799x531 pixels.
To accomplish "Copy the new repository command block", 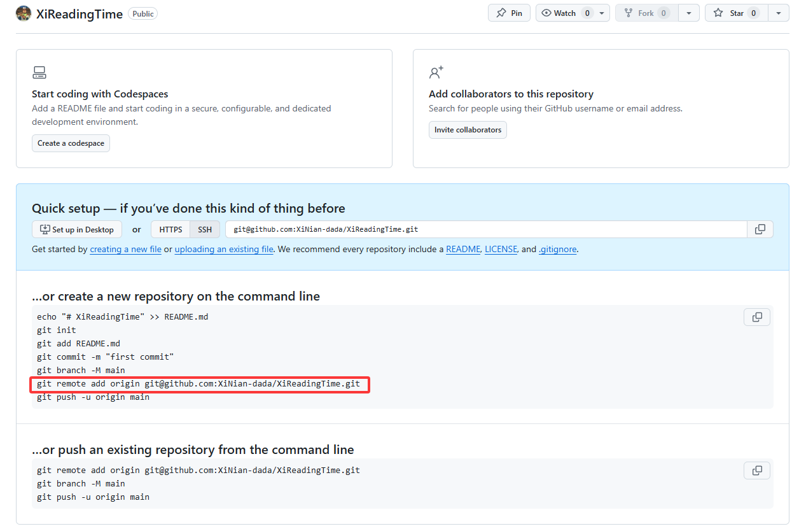I will tap(756, 317).
